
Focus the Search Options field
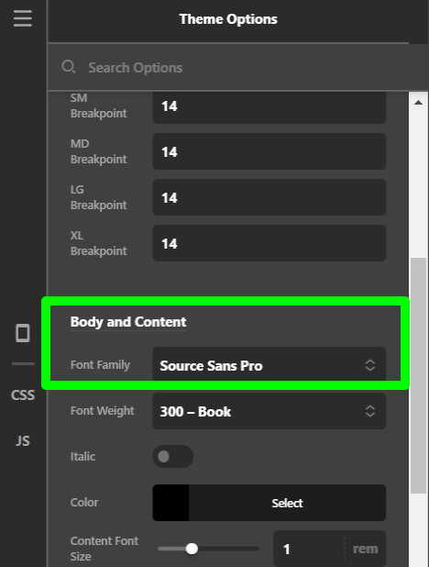tap(235, 68)
